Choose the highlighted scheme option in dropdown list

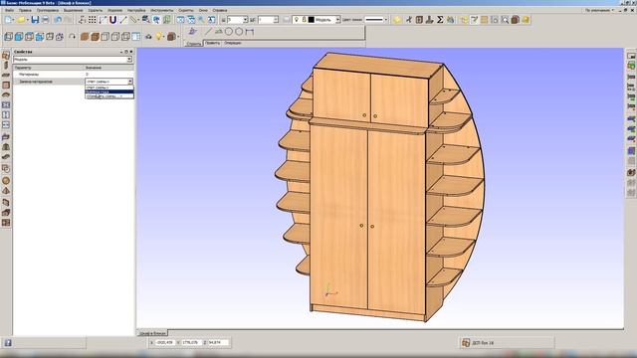[109, 91]
